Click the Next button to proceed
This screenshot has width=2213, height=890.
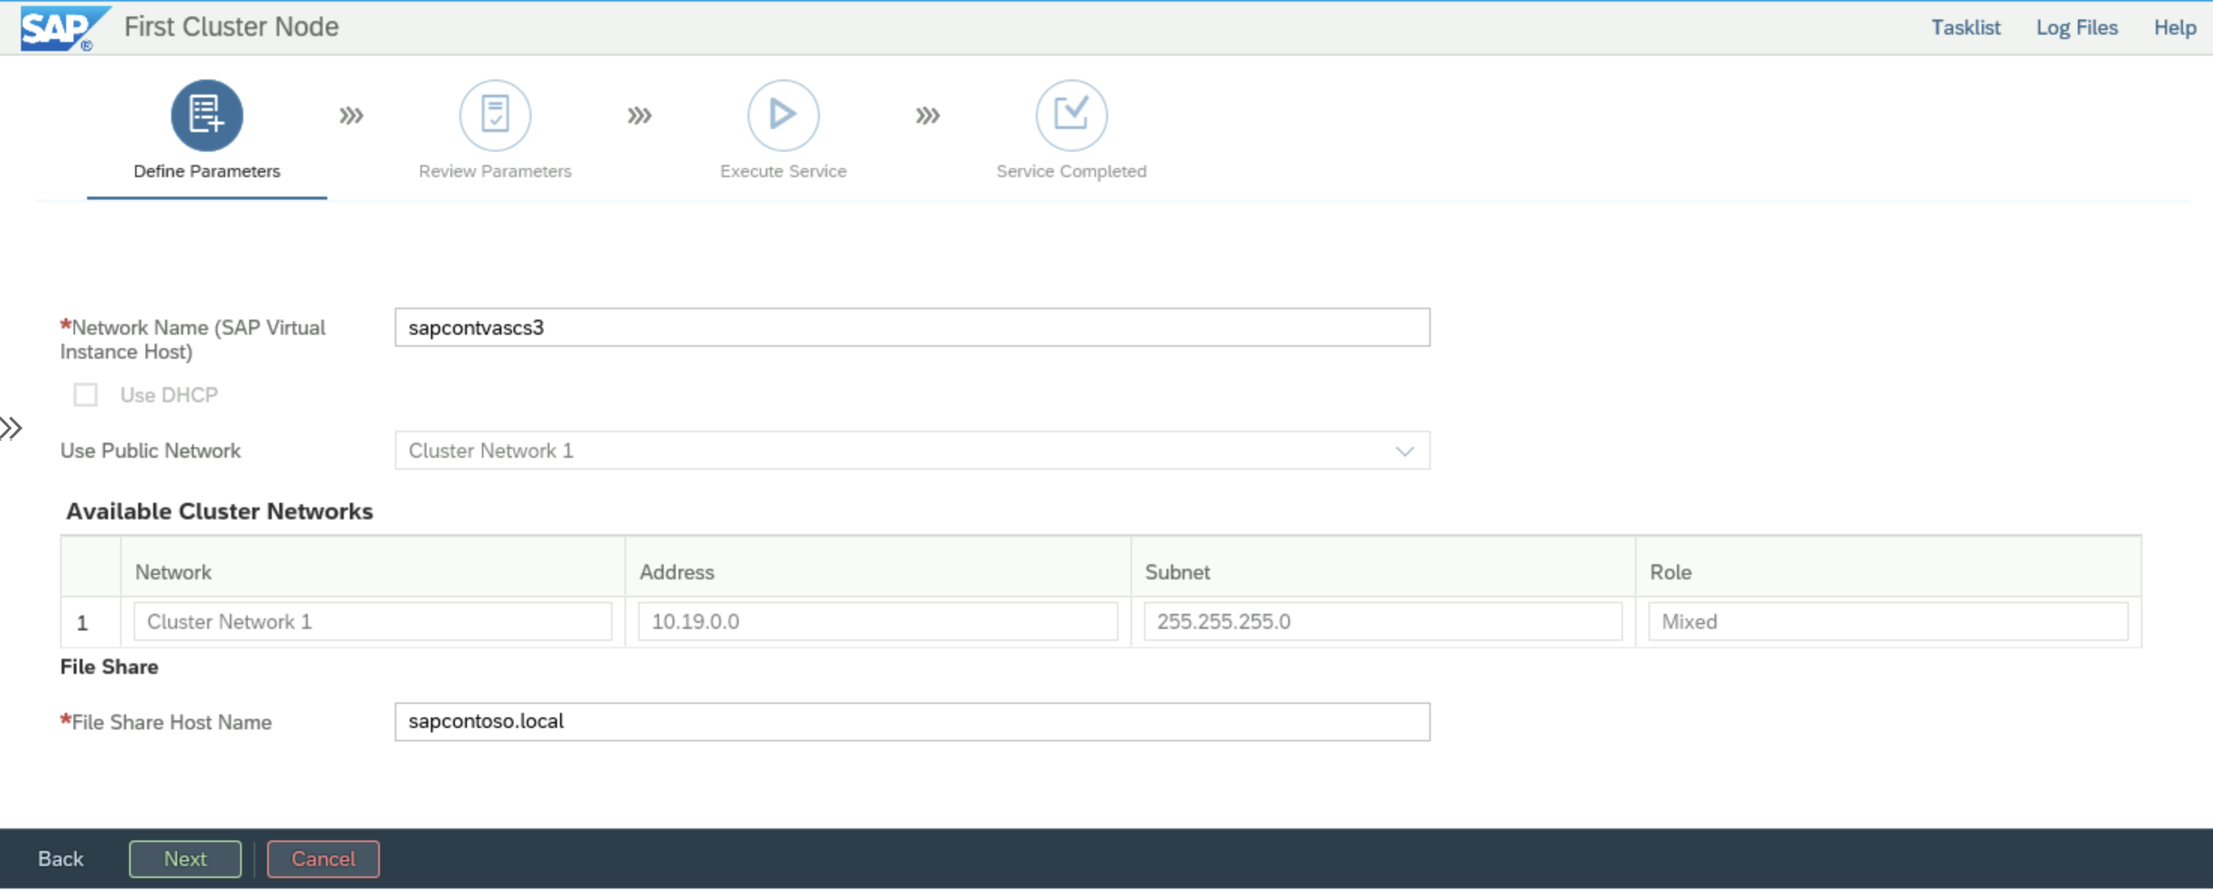(x=183, y=859)
